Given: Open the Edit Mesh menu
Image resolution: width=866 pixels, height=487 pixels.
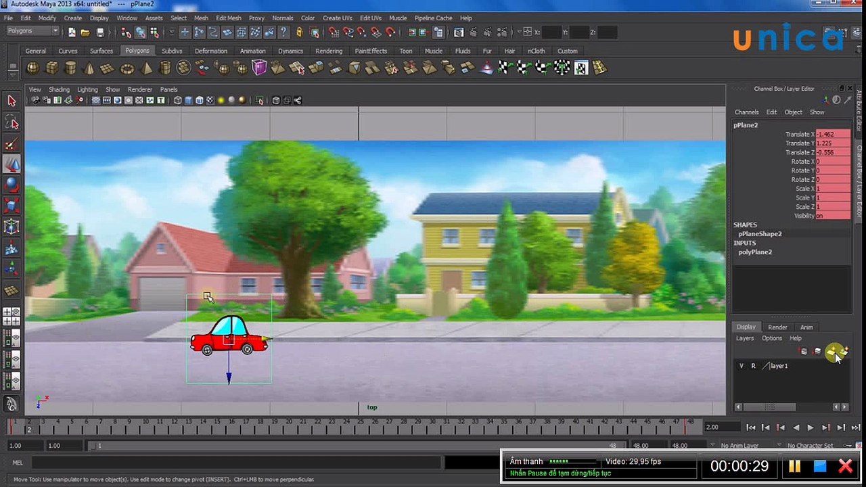Looking at the screenshot, I should (x=229, y=18).
